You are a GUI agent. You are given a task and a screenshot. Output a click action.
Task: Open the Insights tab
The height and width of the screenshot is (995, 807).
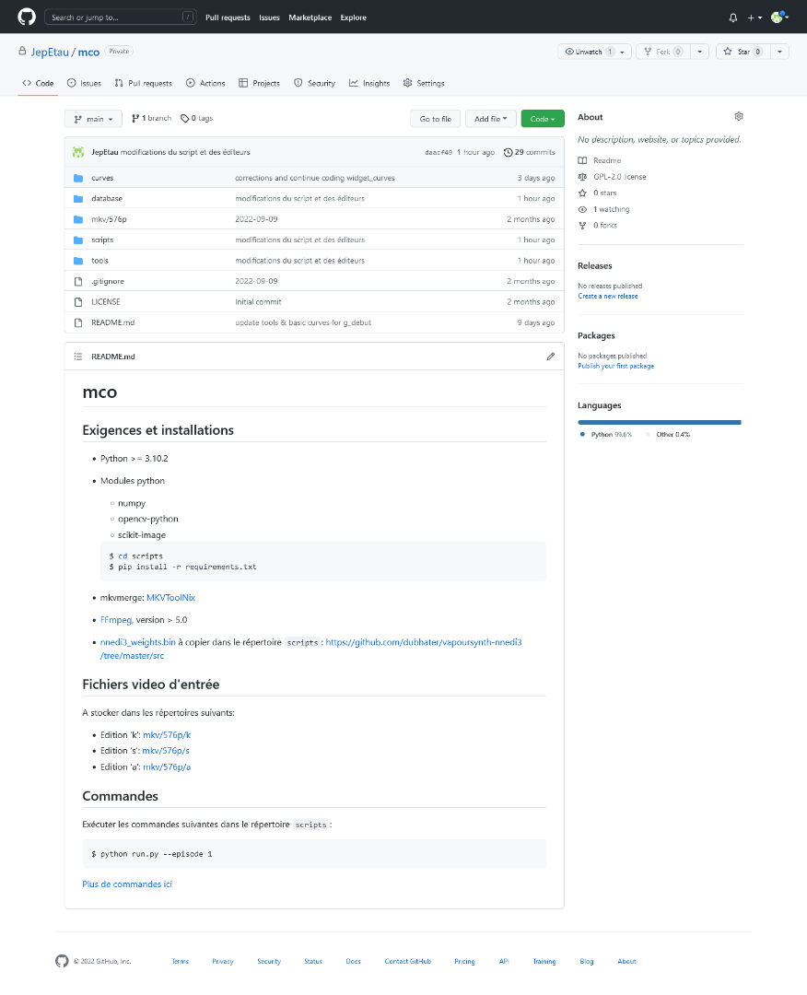[369, 83]
